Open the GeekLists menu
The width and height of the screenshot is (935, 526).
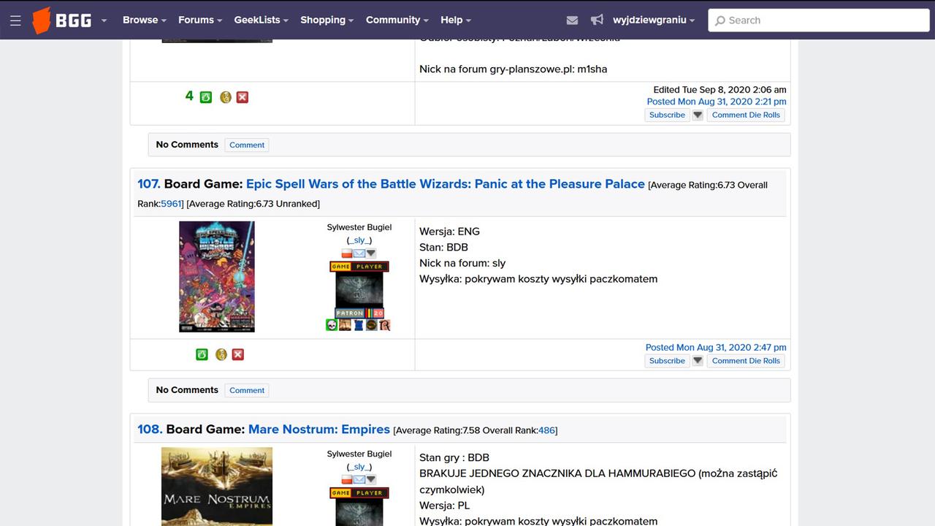tap(261, 20)
